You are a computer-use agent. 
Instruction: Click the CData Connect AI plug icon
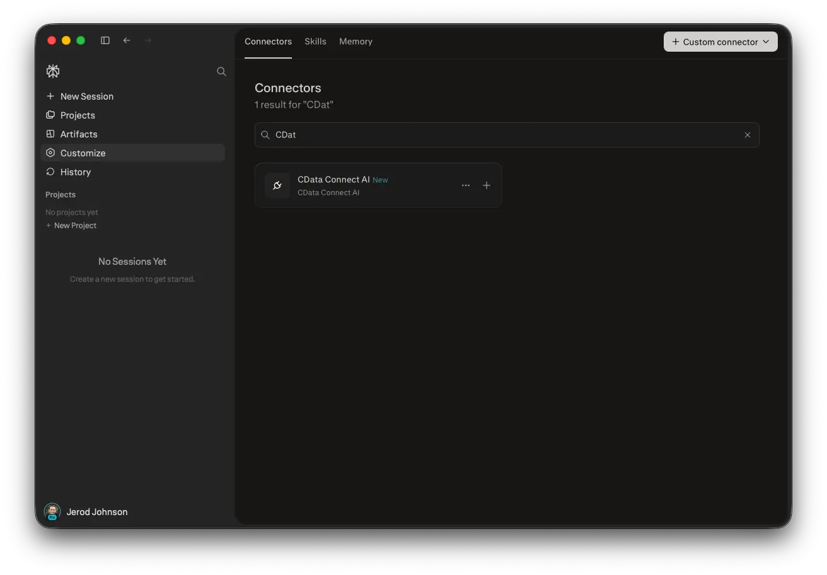click(x=277, y=185)
